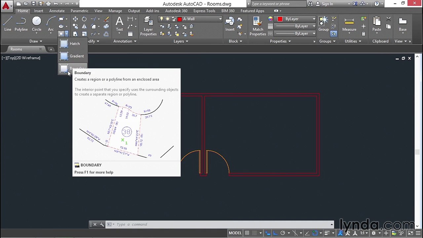Toggle dynamic input in status bar
Screen dimensions: 423x238
(268, 233)
